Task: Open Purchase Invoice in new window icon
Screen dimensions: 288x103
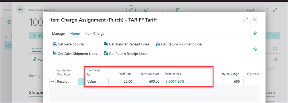Action: click(x=266, y=10)
